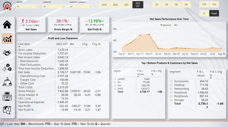
Task: Sort by Chg % column header
Action: coord(96,44)
